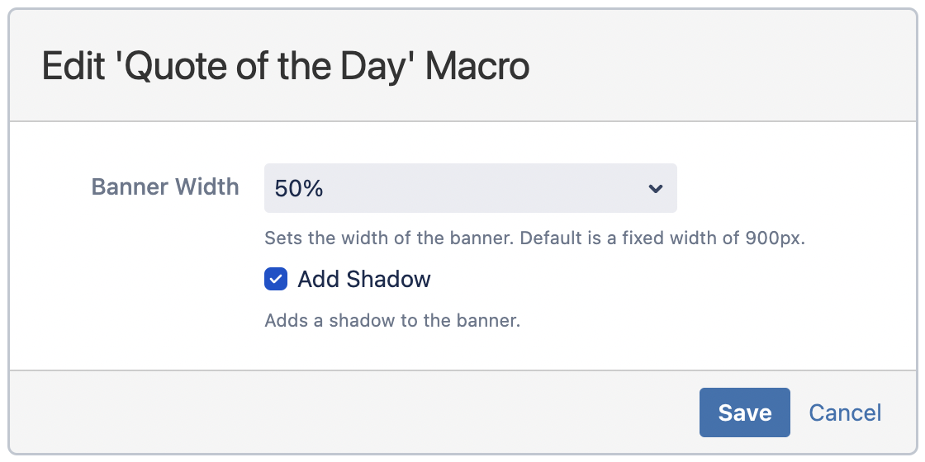This screenshot has height=462, width=925.
Task: Click the 'Edit Quote of the Day Macro' title
Action: tap(286, 67)
